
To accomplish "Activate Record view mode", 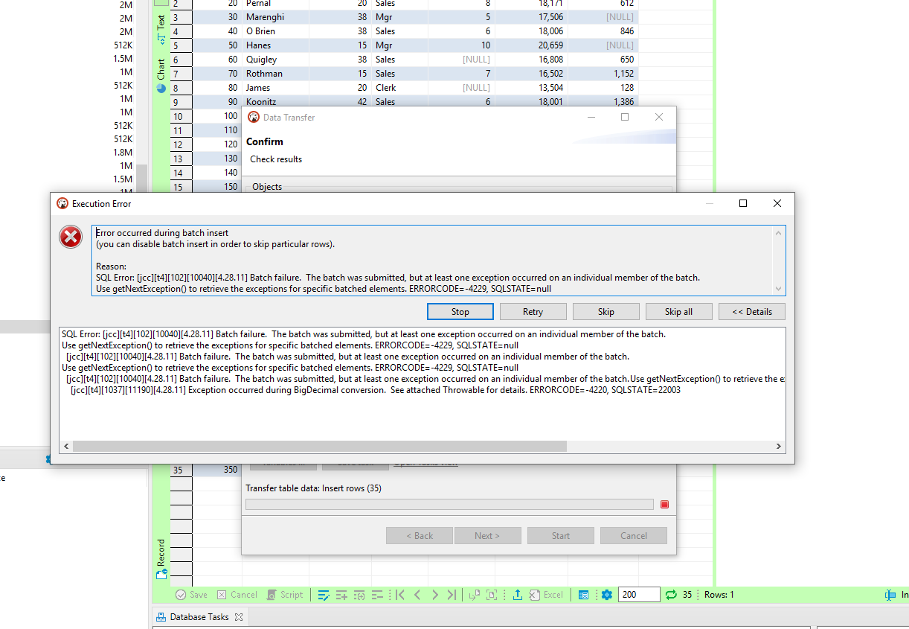I will coord(161,555).
